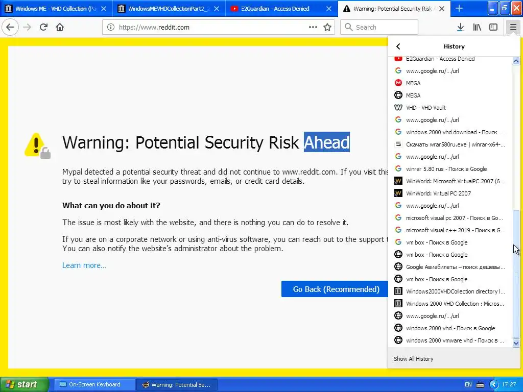Open page actions three-dot menu

(x=313, y=28)
